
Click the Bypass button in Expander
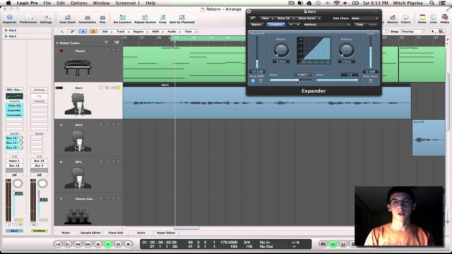256,25
